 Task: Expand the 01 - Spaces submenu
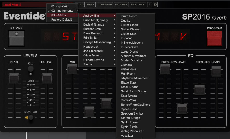pos(63,6)
